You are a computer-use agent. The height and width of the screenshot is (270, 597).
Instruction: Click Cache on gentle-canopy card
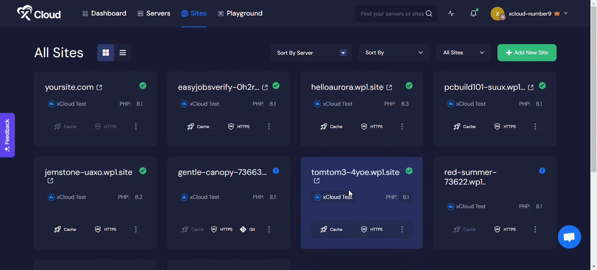193,229
